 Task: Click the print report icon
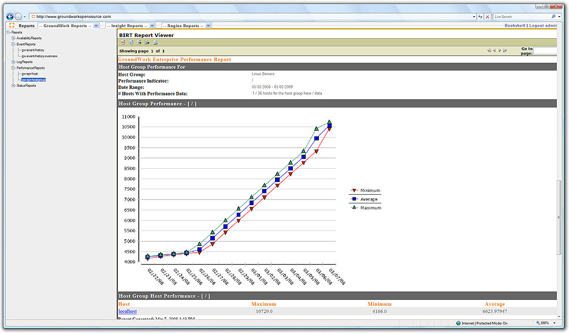[x=155, y=43]
